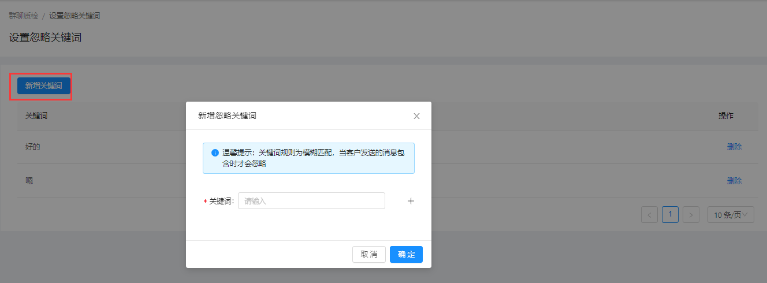Click the 新增关键词 button
Image resolution: width=767 pixels, height=283 pixels.
44,86
